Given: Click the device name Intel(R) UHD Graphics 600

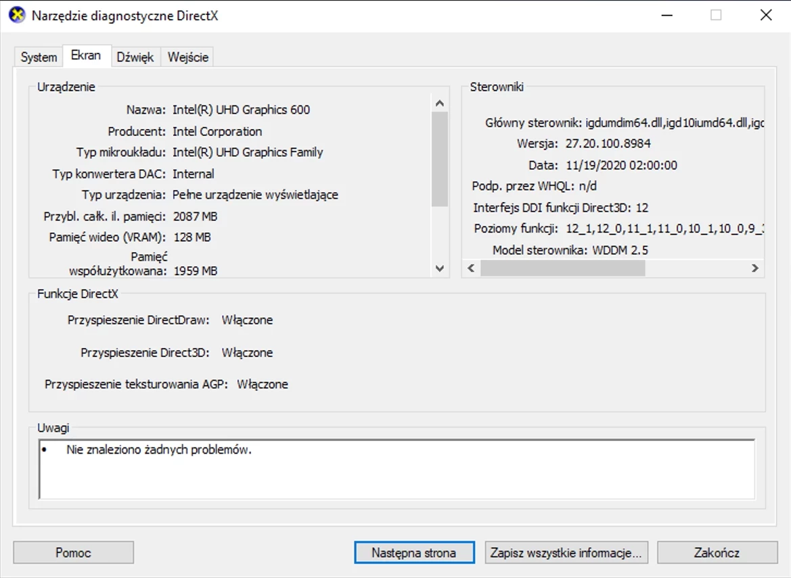Looking at the screenshot, I should point(241,110).
